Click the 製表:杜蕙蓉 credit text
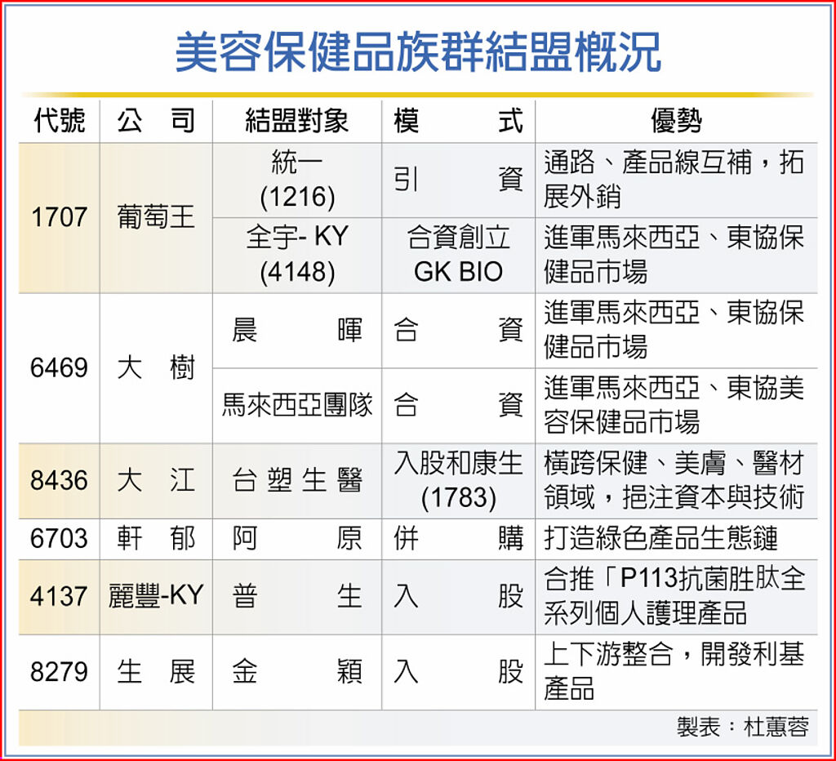The width and height of the screenshot is (836, 761). [x=741, y=727]
